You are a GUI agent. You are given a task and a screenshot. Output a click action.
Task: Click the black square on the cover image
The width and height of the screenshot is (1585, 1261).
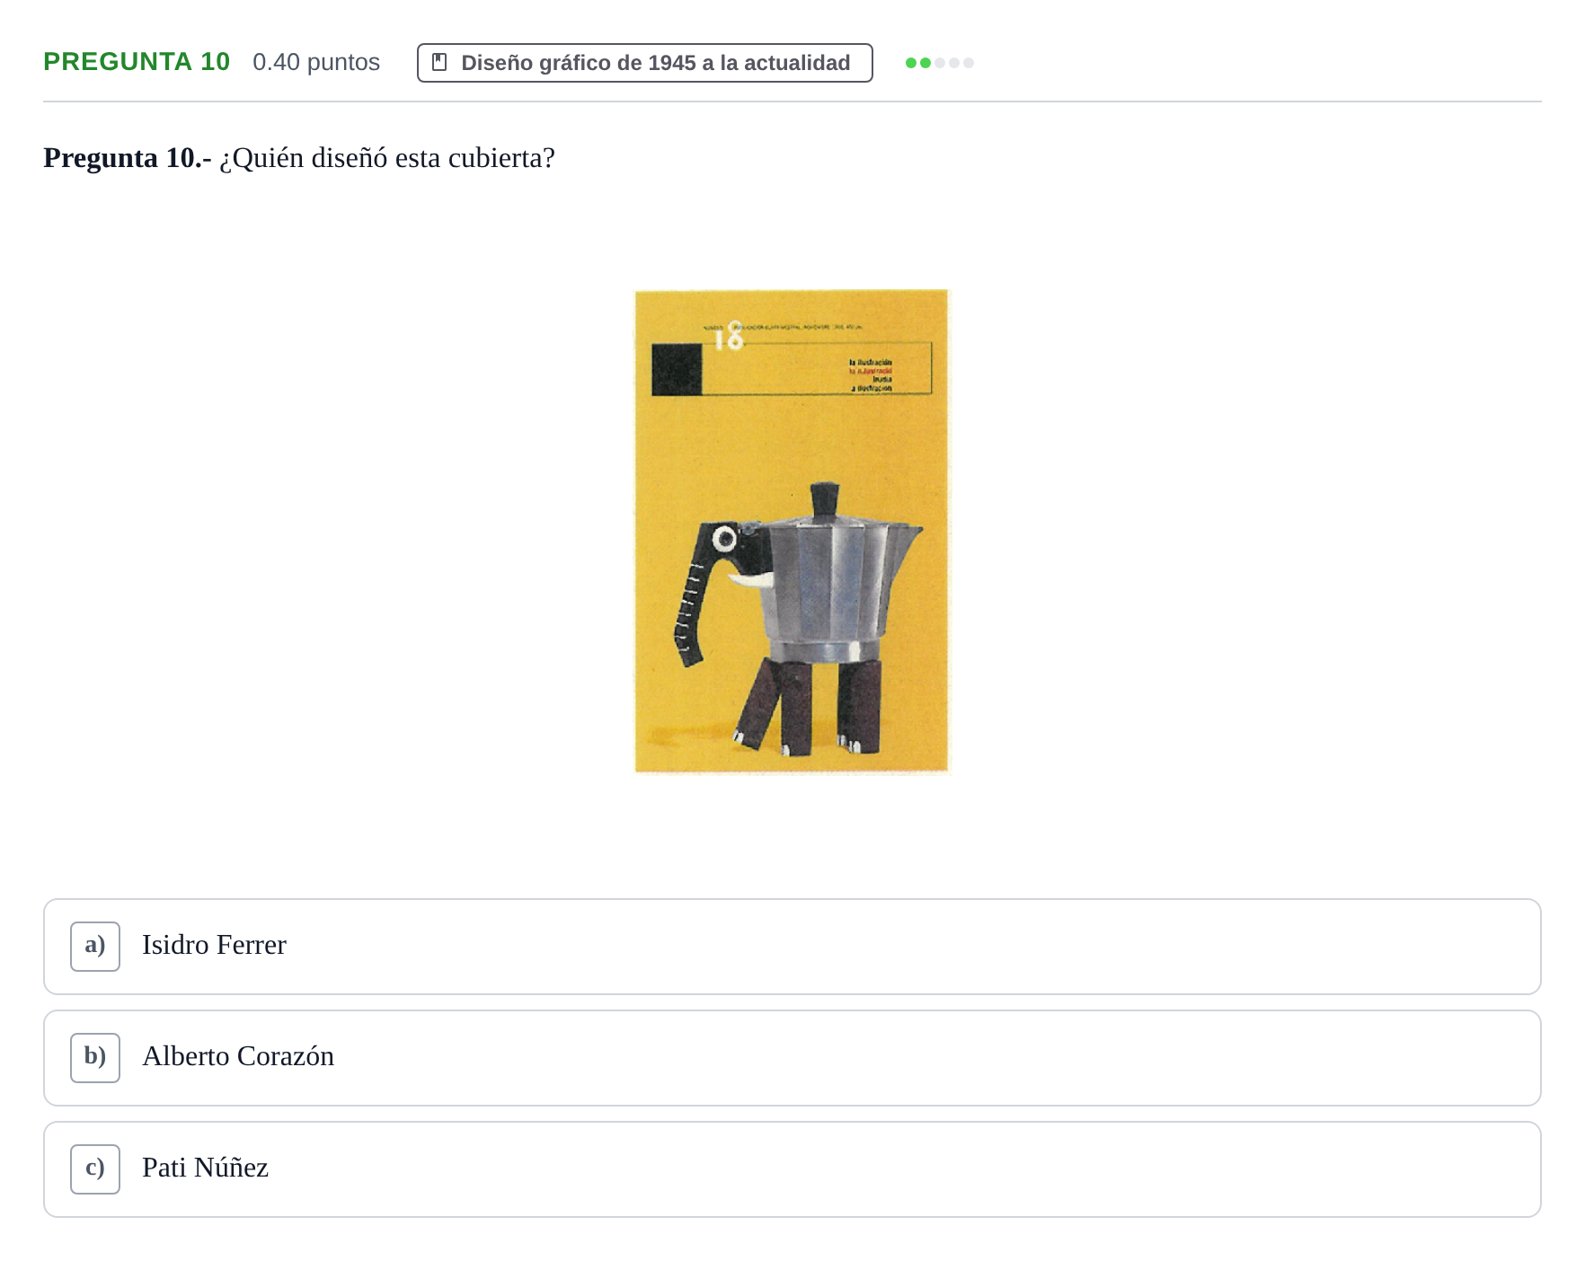(677, 369)
